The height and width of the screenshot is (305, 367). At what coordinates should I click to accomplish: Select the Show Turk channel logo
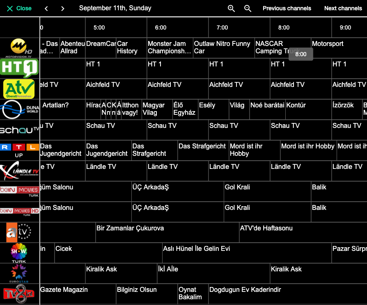pyautogui.click(x=19, y=253)
